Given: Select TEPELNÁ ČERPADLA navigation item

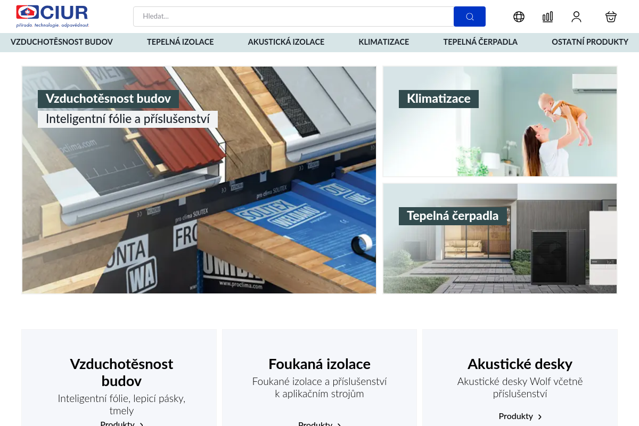Looking at the screenshot, I should pos(480,42).
